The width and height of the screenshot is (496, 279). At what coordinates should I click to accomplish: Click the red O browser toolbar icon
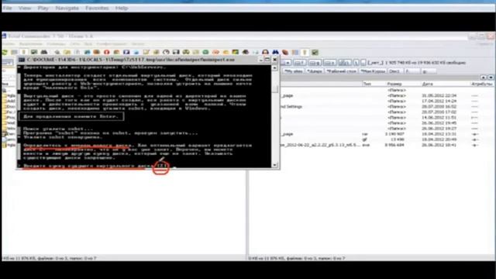[107, 52]
